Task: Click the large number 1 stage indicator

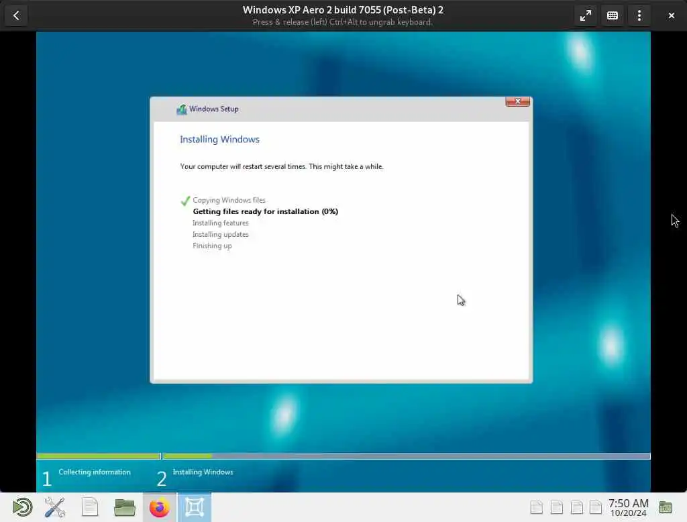Action: (47, 478)
